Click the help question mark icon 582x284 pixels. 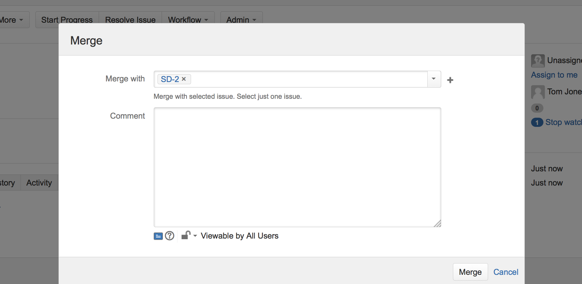point(170,236)
